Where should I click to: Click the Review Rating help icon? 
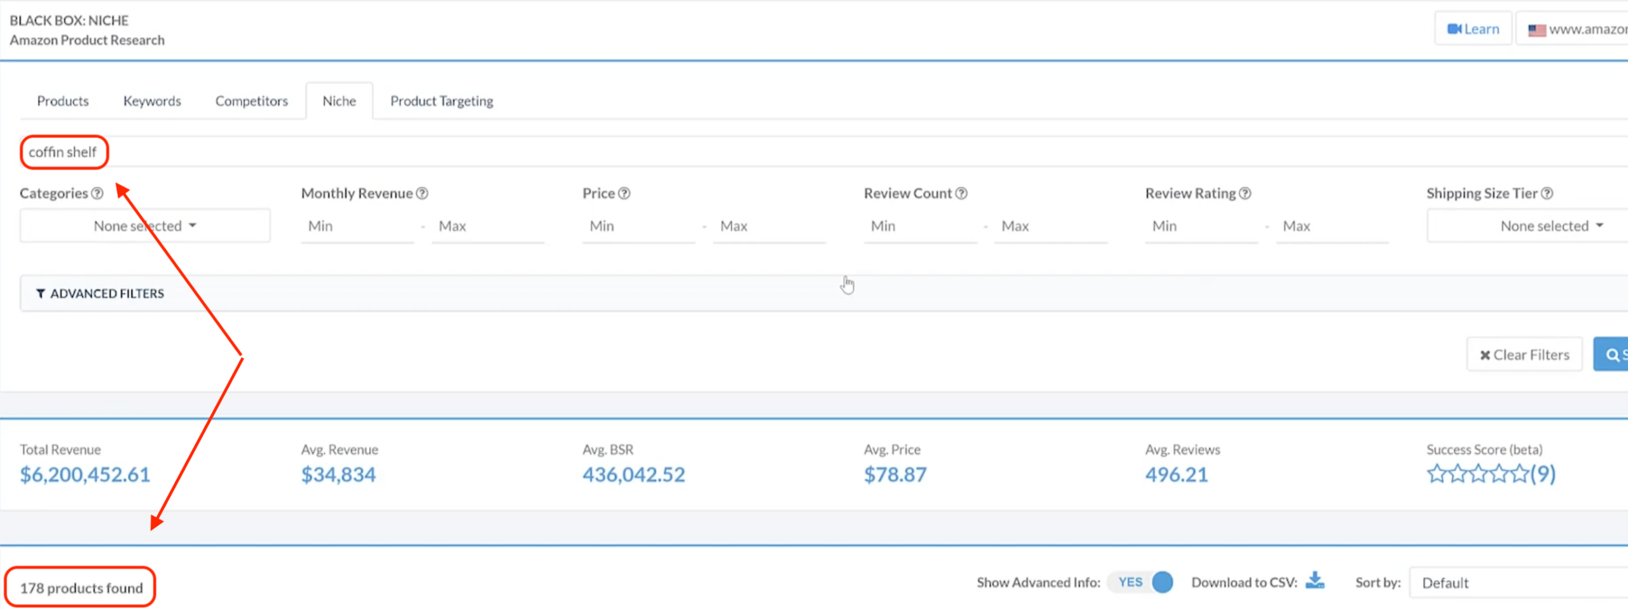click(1245, 193)
